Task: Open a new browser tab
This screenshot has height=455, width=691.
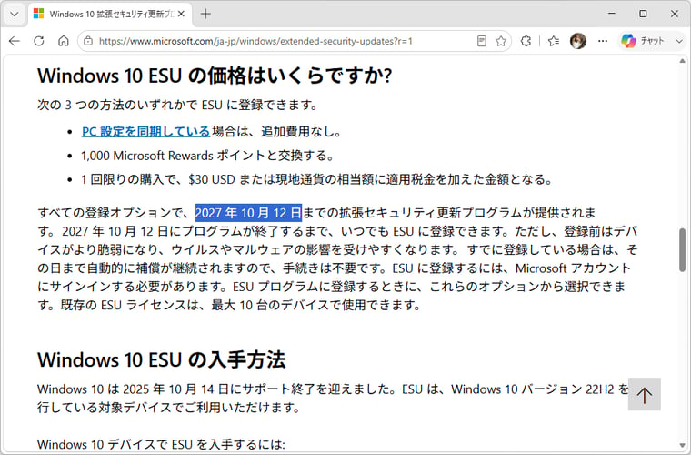Action: coord(205,15)
